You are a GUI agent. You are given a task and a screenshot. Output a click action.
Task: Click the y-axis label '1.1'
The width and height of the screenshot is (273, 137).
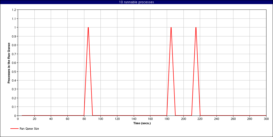14,18
